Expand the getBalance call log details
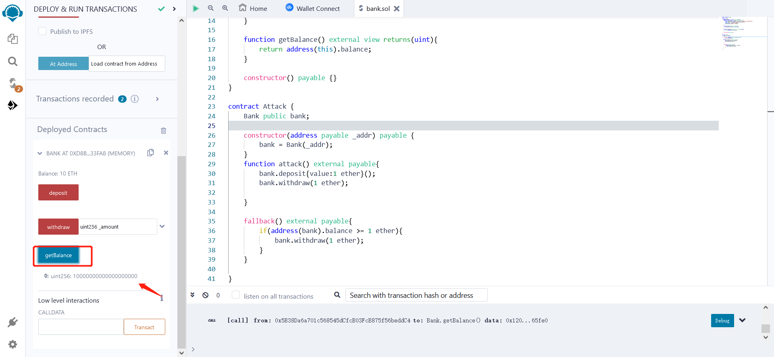 tap(743, 320)
